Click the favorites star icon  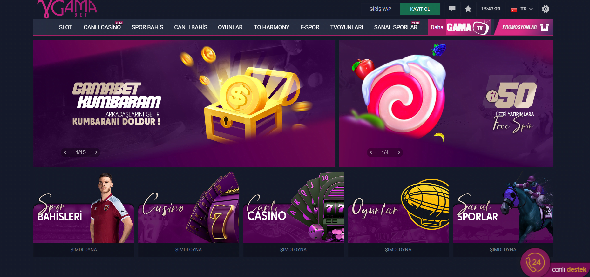pyautogui.click(x=468, y=9)
